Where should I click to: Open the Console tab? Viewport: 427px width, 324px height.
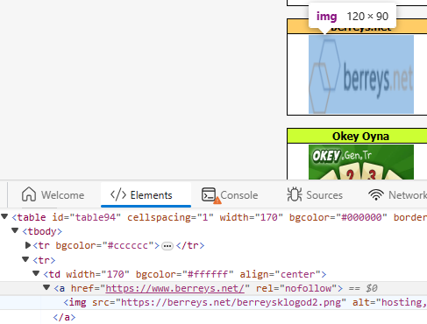(x=230, y=195)
